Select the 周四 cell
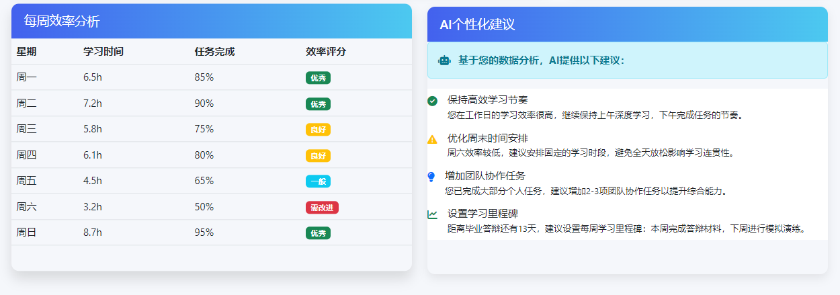840x295 pixels. point(27,155)
